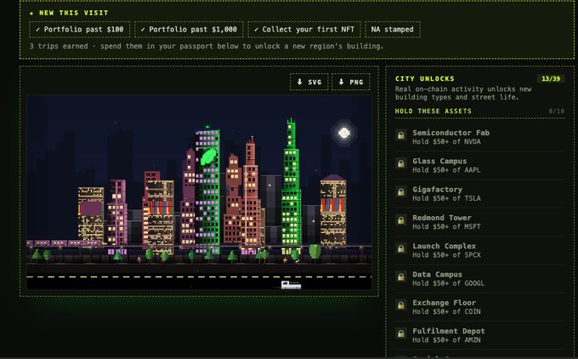Select the 'Semiconductor Fab' unlock title
The image size is (578, 359).
(450, 133)
